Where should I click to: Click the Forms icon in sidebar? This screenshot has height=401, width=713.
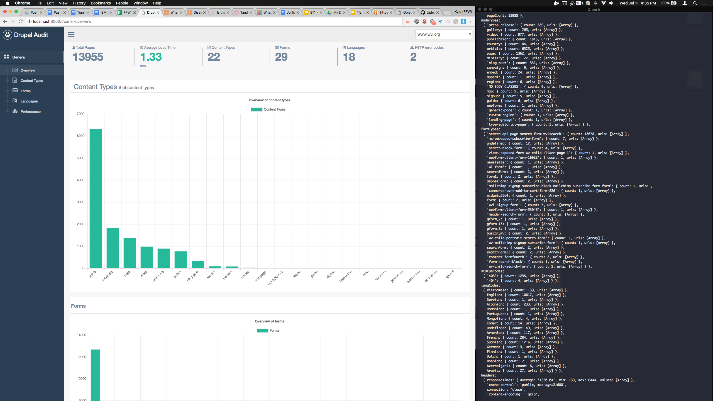pos(15,91)
